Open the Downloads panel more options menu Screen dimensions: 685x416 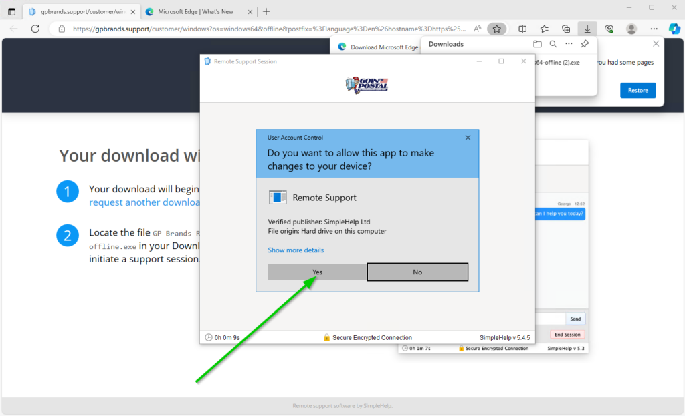click(568, 43)
